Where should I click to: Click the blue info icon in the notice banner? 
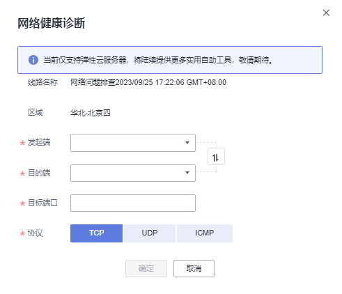pos(33,60)
